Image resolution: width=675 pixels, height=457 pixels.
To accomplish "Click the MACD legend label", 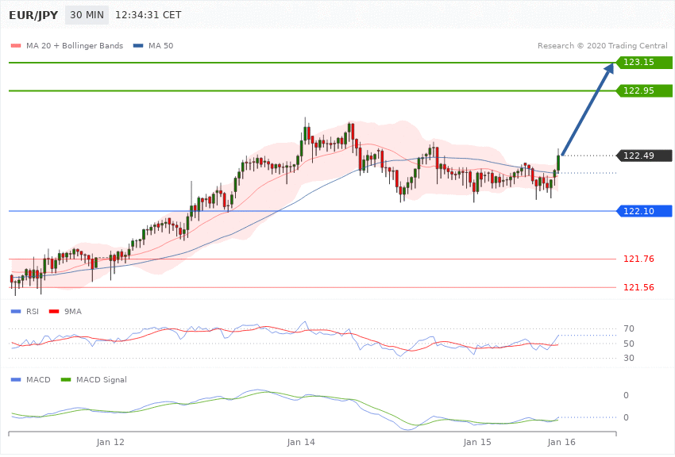I will [x=38, y=379].
